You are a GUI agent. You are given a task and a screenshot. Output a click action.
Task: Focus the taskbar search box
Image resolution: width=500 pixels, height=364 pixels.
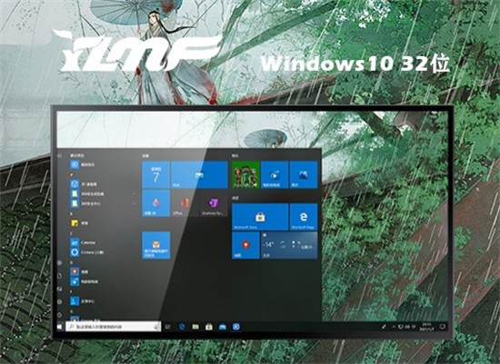click(114, 327)
